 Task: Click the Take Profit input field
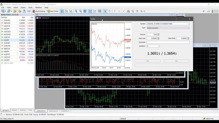(x=182, y=38)
